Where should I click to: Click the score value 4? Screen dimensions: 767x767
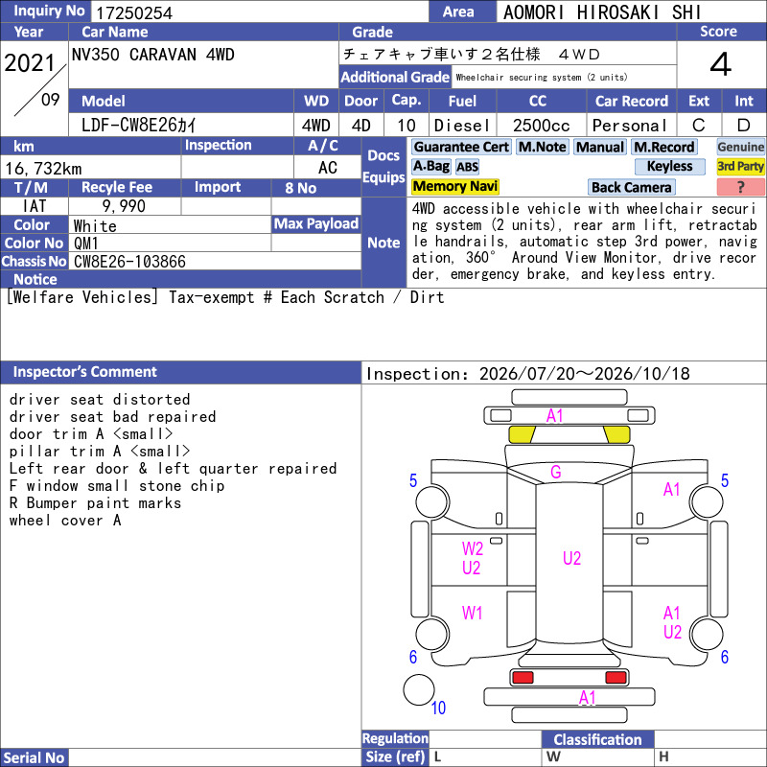pyautogui.click(x=721, y=64)
